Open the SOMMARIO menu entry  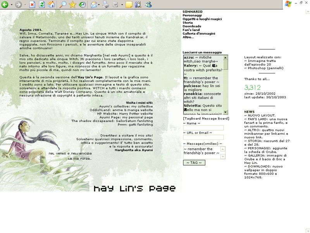point(192,12)
